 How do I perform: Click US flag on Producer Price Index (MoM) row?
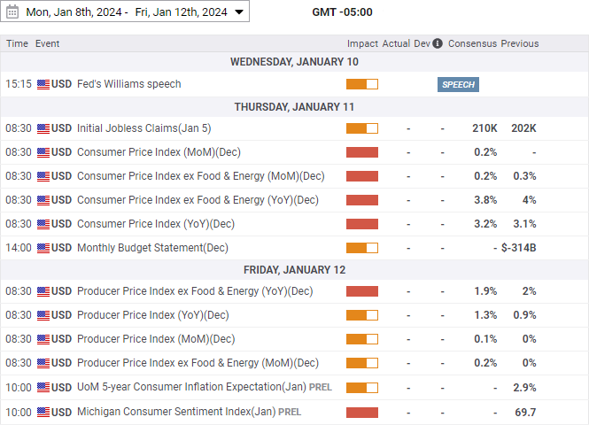[43, 339]
